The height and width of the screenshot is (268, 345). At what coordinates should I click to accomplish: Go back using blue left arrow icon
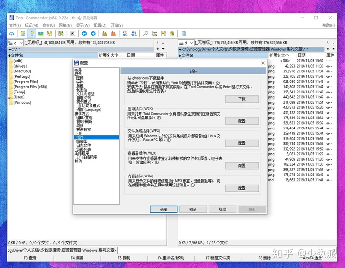point(84,34)
